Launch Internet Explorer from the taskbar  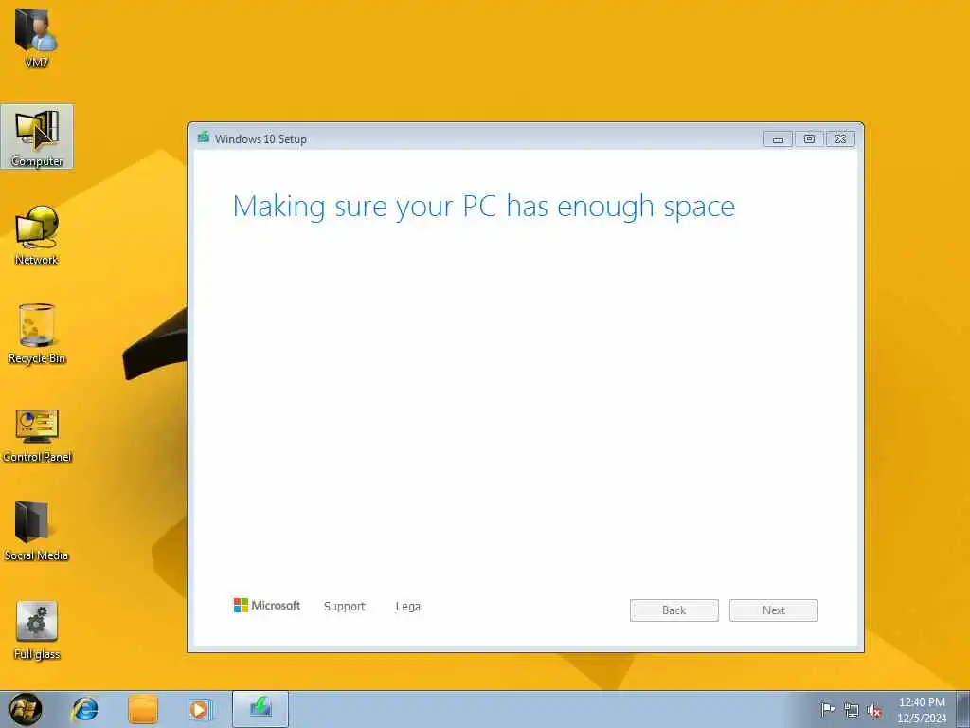click(84, 709)
